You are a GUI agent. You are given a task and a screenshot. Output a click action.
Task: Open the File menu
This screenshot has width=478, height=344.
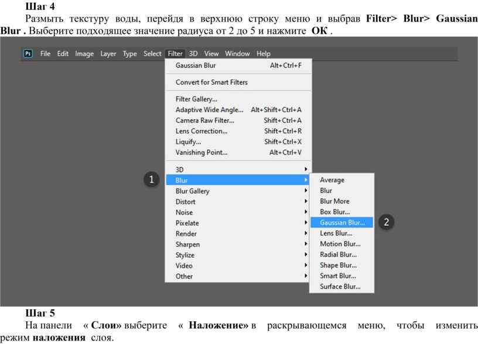click(x=45, y=54)
